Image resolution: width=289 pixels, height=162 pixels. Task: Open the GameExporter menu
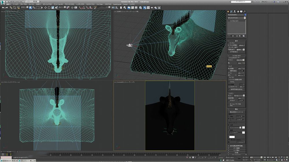pyautogui.click(x=117, y=4)
